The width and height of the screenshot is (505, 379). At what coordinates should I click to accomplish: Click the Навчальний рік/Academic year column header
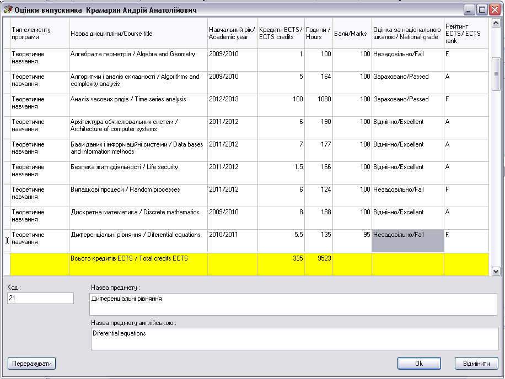[233, 34]
